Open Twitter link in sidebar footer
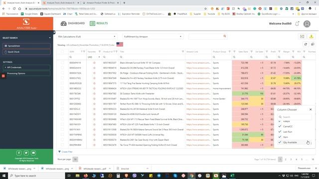 [x=26, y=153]
